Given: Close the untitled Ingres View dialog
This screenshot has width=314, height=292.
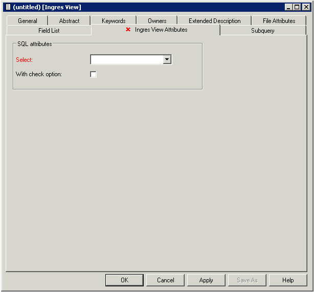Looking at the screenshot, I should (x=306, y=7).
